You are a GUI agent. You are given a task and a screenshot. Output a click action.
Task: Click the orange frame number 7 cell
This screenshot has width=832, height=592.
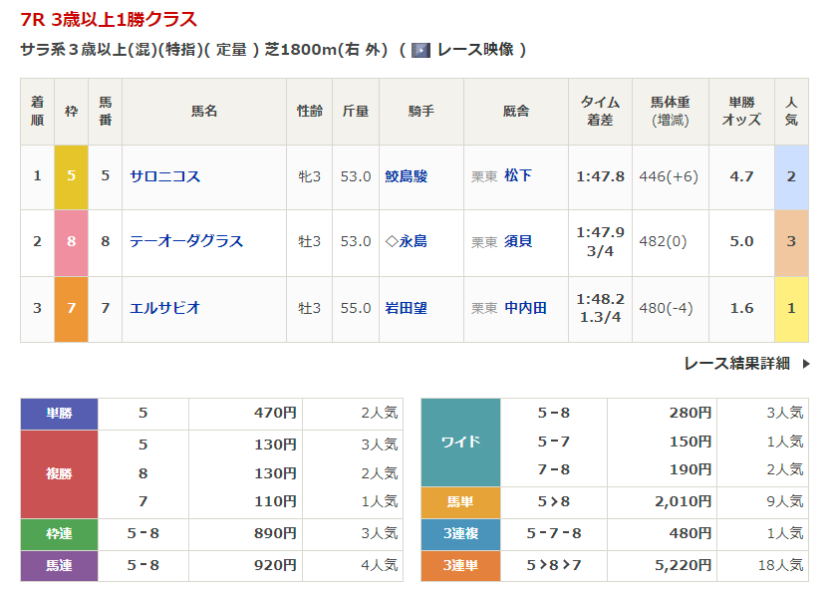coord(71,308)
